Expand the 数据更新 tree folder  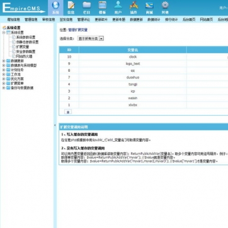[x=4, y=61]
